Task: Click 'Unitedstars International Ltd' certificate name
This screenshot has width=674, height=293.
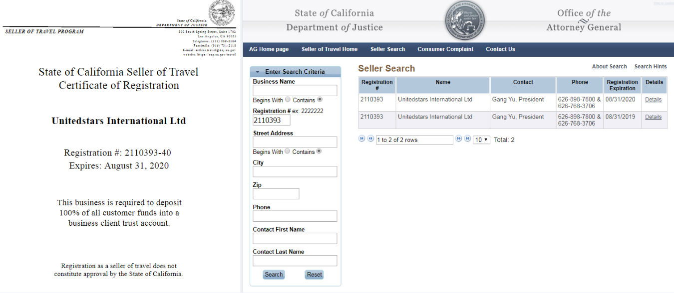Action: (x=119, y=121)
